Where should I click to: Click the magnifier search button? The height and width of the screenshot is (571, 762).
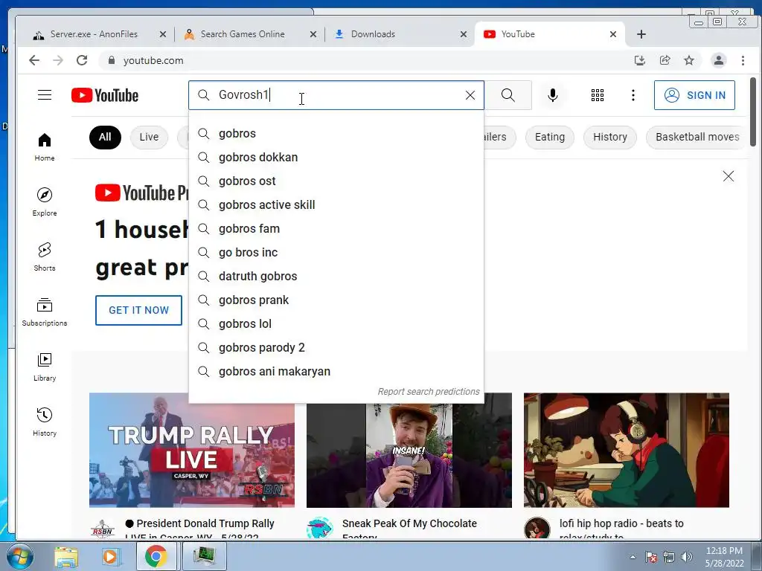(508, 95)
